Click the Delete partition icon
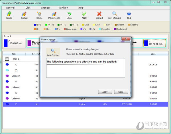Viewport: 171px width, 134px height. point(39,14)
